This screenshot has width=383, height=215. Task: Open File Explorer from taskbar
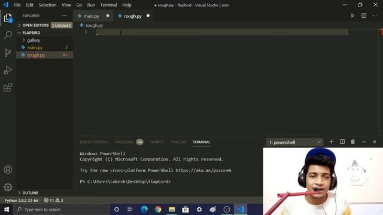click(x=172, y=210)
